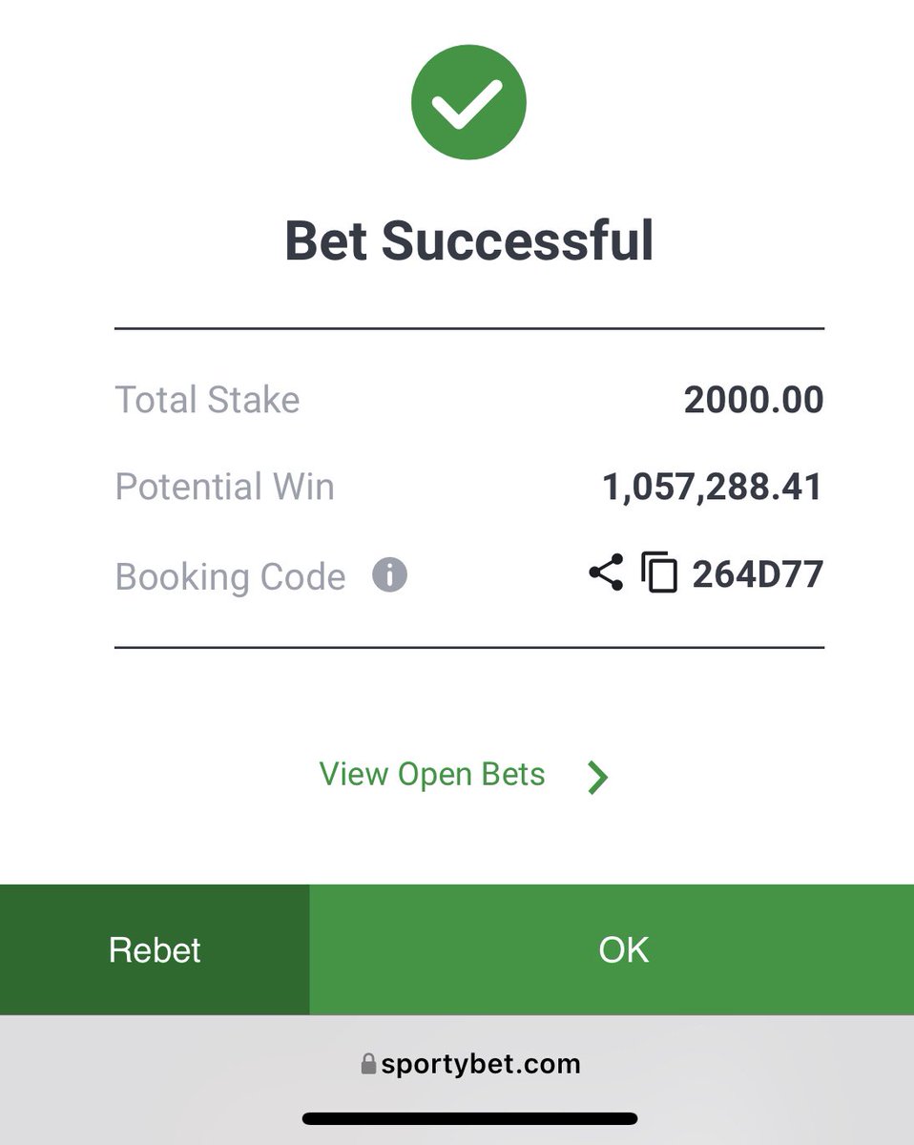The image size is (914, 1145).
Task: Open the green chevron after View Open Bets
Action: pos(598,778)
